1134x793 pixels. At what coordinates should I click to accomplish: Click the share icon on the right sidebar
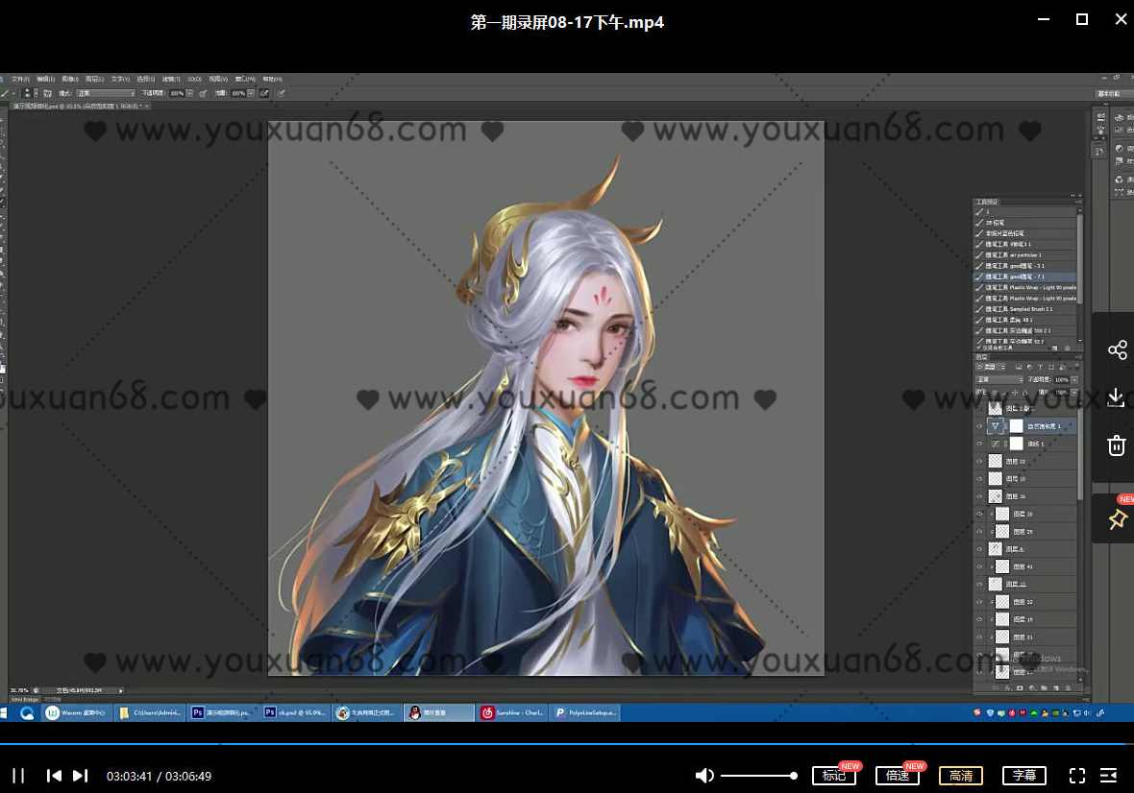point(1117,348)
